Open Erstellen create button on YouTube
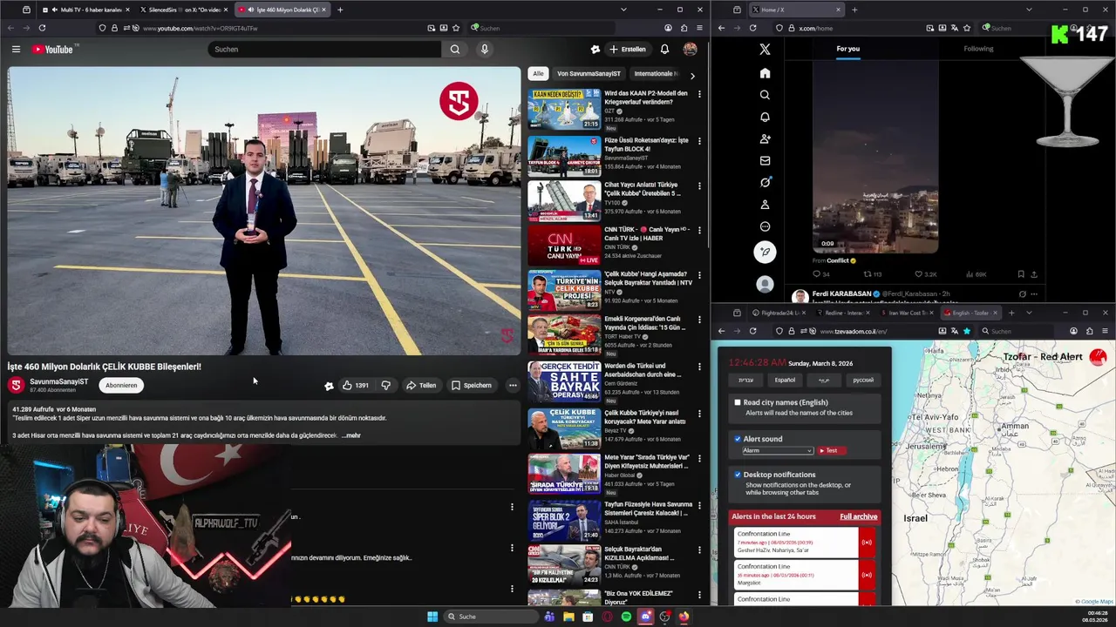The width and height of the screenshot is (1116, 627). click(x=629, y=50)
